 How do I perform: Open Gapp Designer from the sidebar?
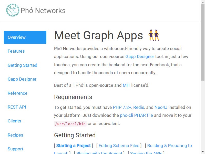tap(22, 79)
